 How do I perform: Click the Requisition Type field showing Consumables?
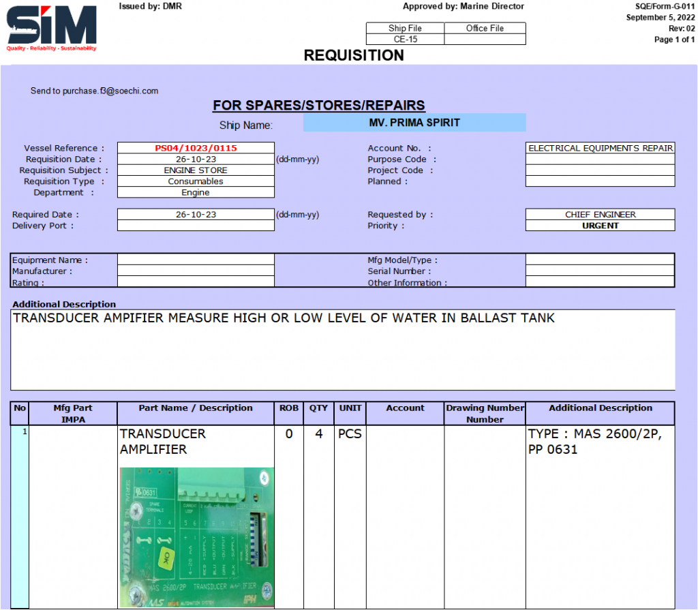[196, 181]
